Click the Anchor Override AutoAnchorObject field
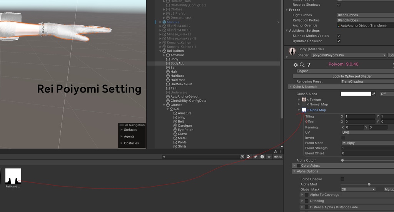 coord(366,26)
